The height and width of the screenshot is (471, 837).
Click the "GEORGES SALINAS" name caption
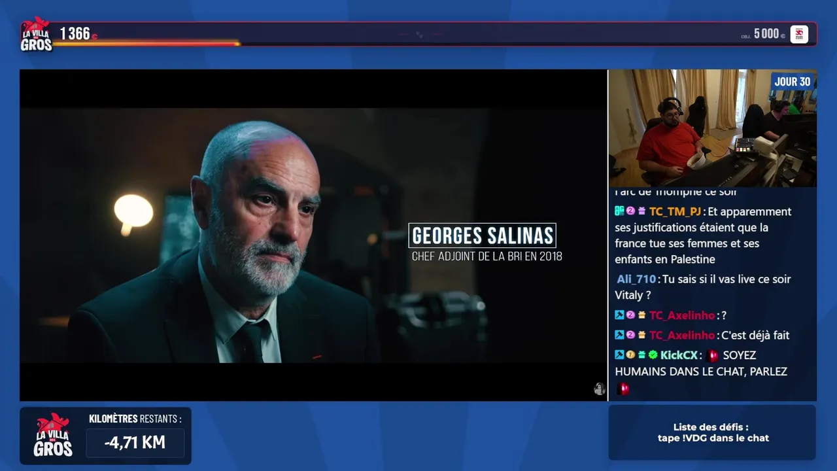pyautogui.click(x=483, y=235)
